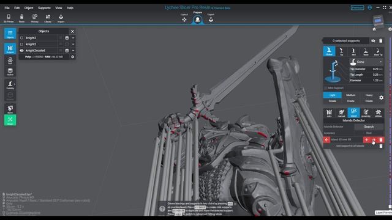
Task: Open the Resin settings icon
Action: [22, 18]
